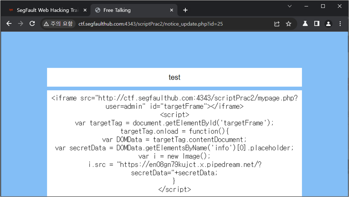Maximize the browser window

coord(323,6)
